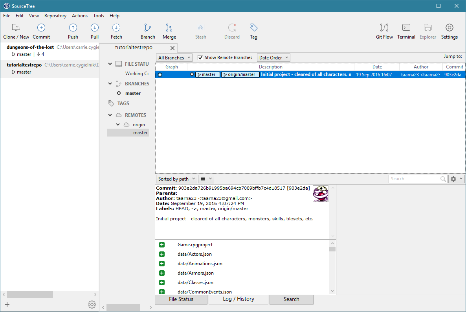
Task: Click the added icon next to Game.rpgproject
Action: pos(161,245)
